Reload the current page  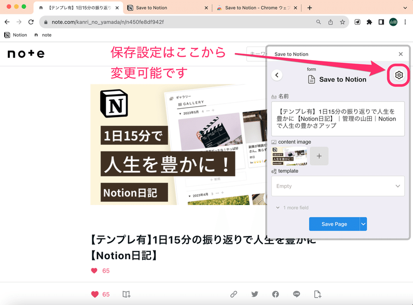click(31, 22)
